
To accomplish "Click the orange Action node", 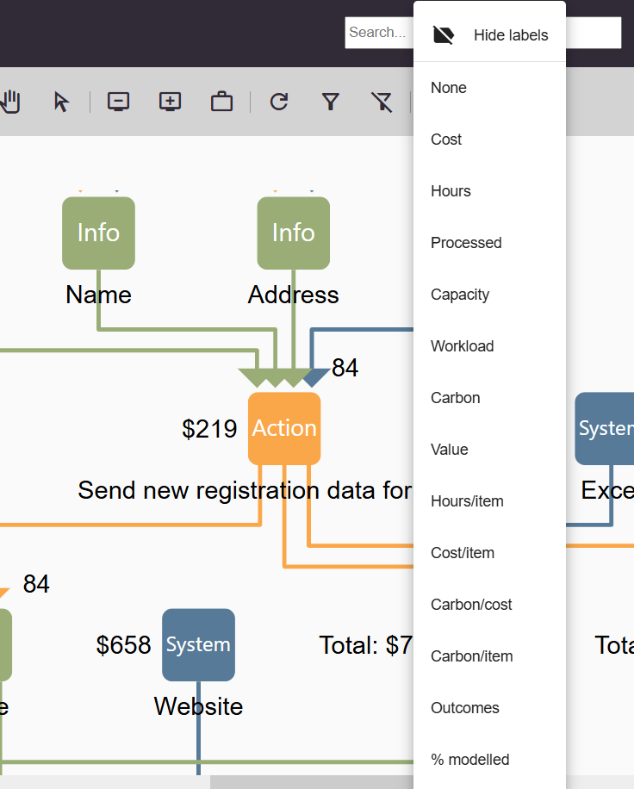I will tap(284, 428).
